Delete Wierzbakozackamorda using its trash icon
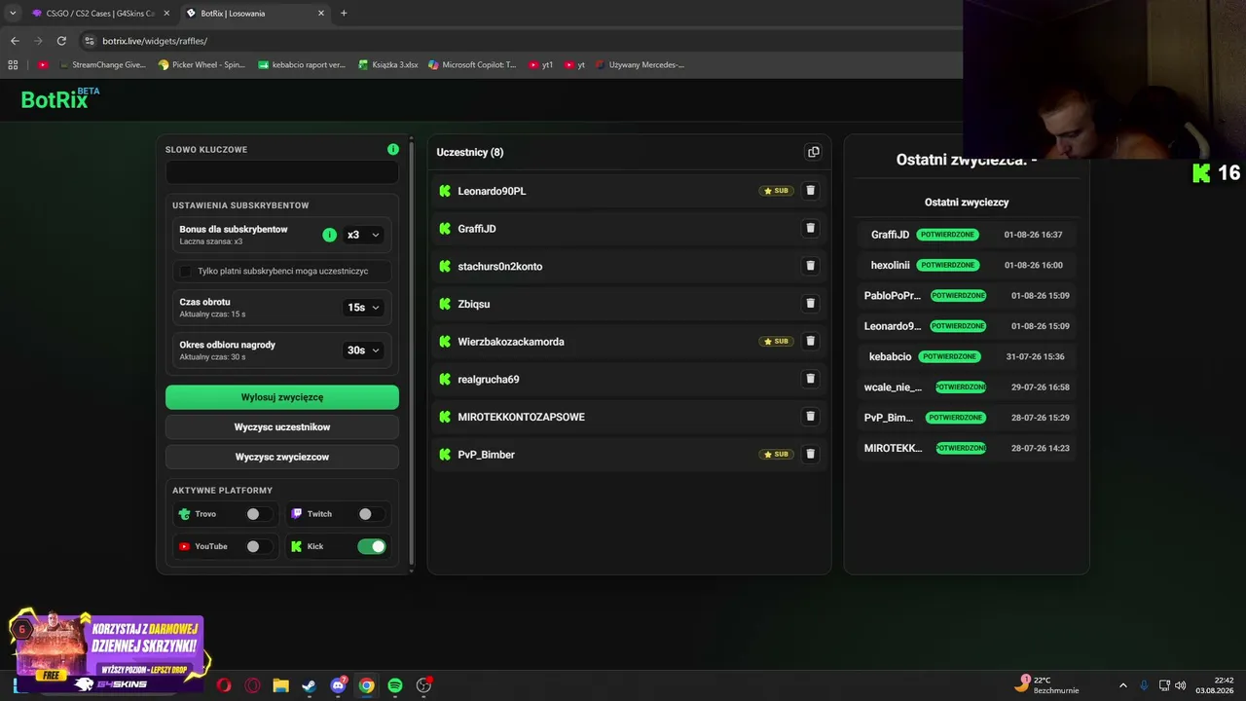 click(x=810, y=341)
